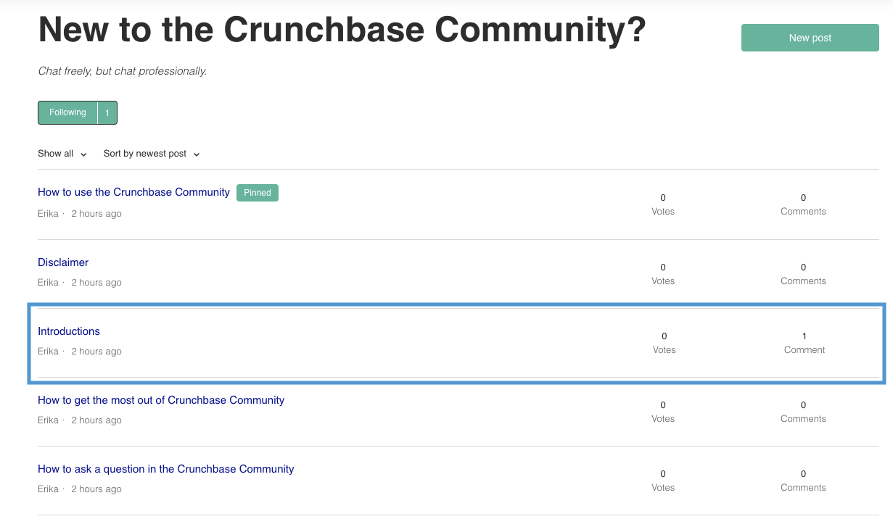Screen dimensions: 893x519
Task: Click Comments count on the pinned post row
Action: point(803,204)
